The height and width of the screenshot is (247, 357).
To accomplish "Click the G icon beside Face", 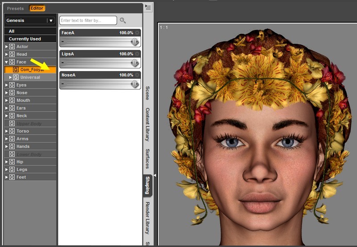I will [12, 62].
